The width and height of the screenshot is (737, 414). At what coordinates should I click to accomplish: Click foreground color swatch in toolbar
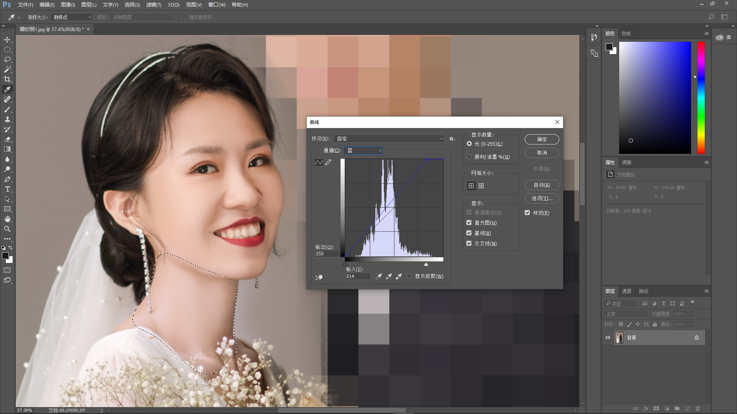pos(5,256)
